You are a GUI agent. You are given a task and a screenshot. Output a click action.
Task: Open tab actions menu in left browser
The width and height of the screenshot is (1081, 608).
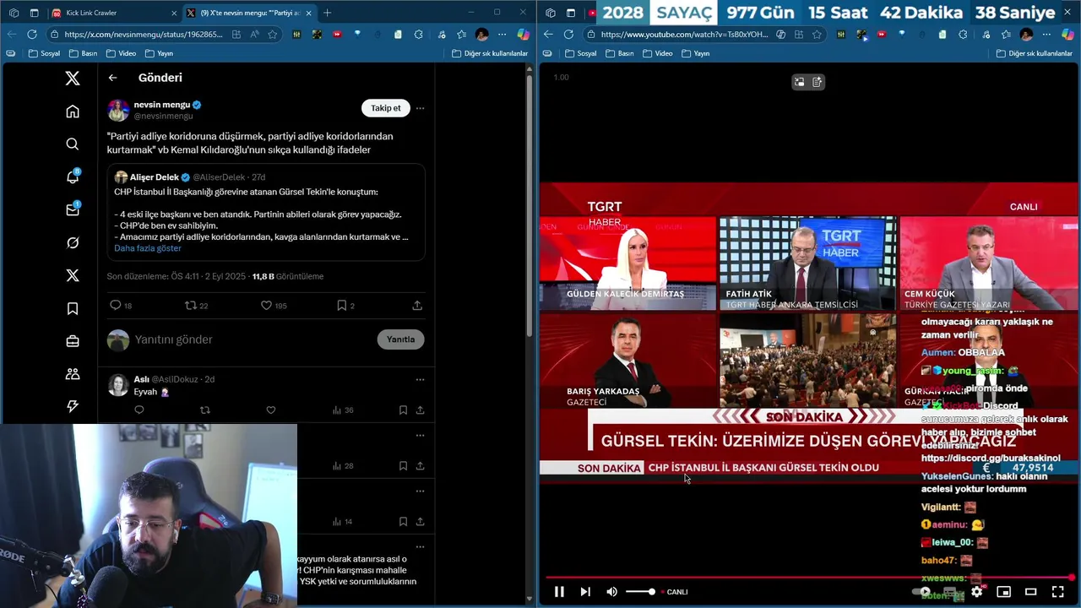click(x=34, y=13)
